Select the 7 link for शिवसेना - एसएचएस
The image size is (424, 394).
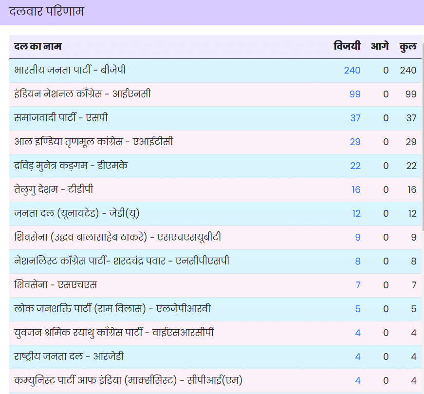coord(358,285)
